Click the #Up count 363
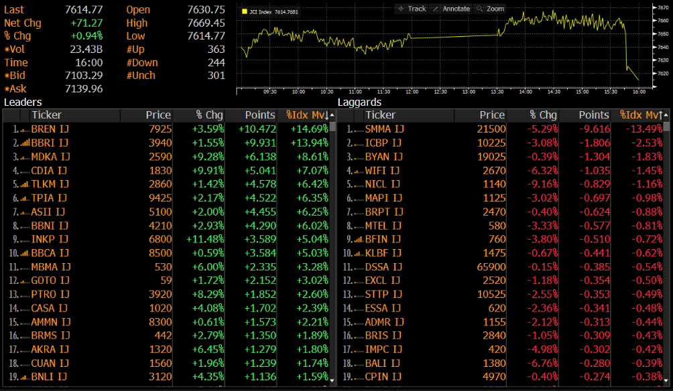Image resolution: width=673 pixels, height=391 pixels. [217, 50]
